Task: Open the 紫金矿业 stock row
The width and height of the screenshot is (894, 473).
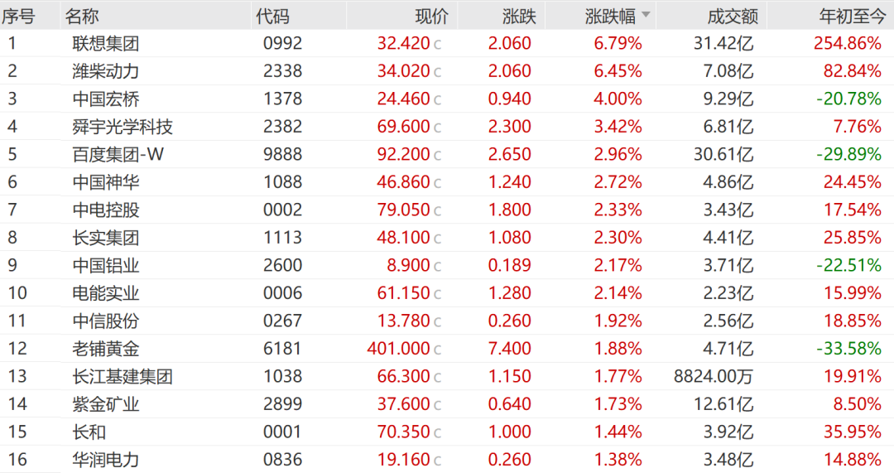Action: tap(447, 404)
